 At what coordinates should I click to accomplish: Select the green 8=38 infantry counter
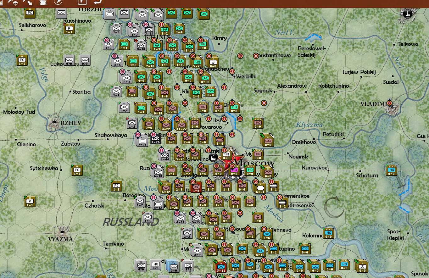coord(205,78)
